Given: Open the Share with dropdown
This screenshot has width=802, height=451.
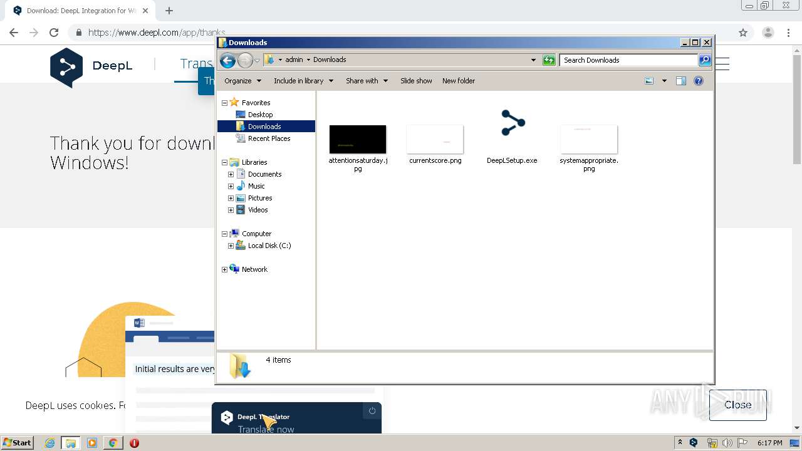Looking at the screenshot, I should [x=367, y=81].
